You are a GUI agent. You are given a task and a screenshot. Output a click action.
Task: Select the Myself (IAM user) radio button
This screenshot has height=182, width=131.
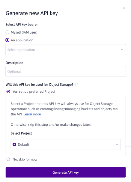pos(7,32)
